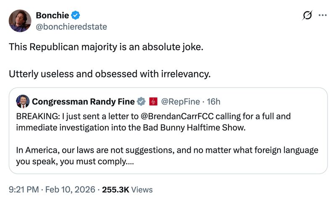
Task: Click the gray verified badge beside Randy Fine
Action: tap(142, 101)
